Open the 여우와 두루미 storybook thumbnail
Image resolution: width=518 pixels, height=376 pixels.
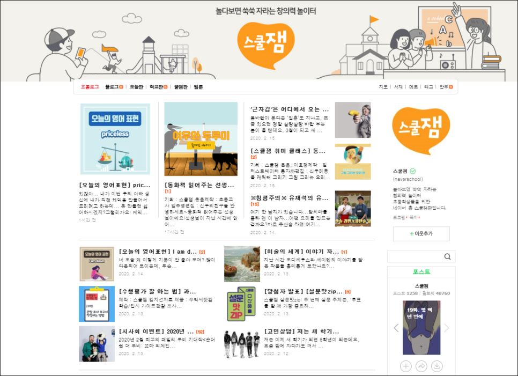[x=201, y=139]
